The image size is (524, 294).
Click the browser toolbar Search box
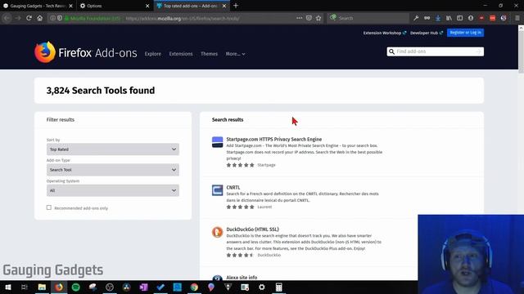click(368, 18)
